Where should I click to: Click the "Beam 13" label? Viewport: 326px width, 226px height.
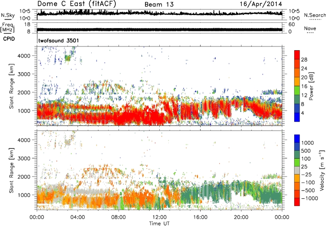click(x=159, y=4)
